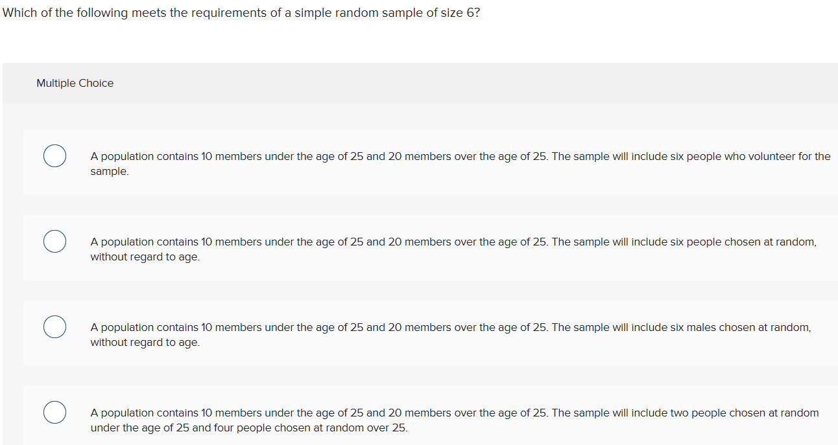Screen dimensions: 838x445
Task: Pick the option with two under 25 and four over 25
Action: pyautogui.click(x=54, y=412)
